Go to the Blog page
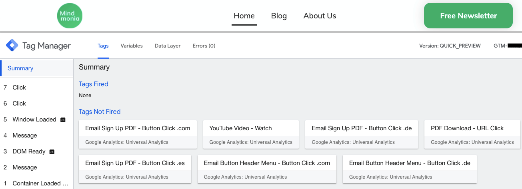The image size is (522, 189). [x=279, y=16]
